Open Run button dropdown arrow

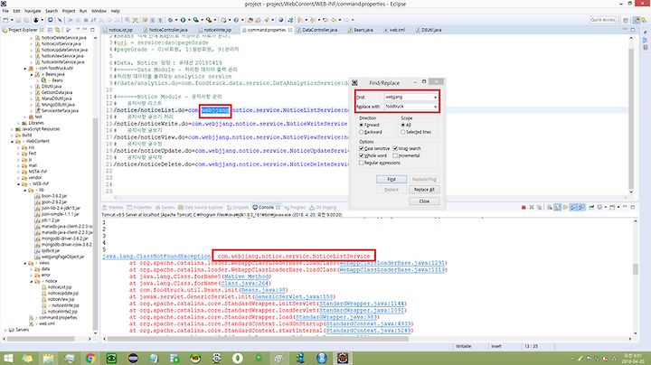(188, 20)
